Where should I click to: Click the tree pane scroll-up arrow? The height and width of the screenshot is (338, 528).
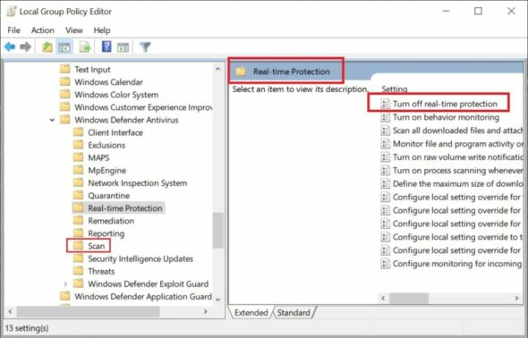click(217, 69)
